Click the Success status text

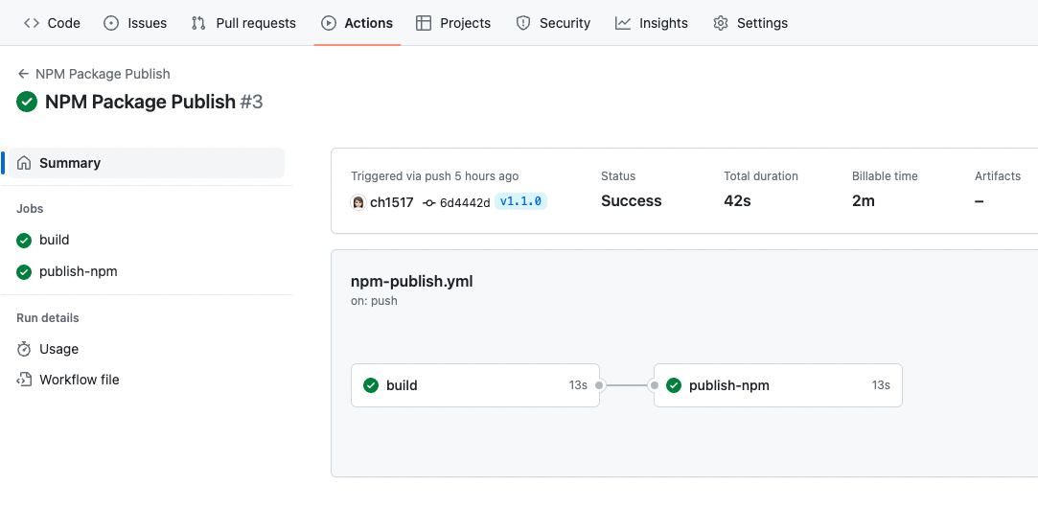pos(631,201)
